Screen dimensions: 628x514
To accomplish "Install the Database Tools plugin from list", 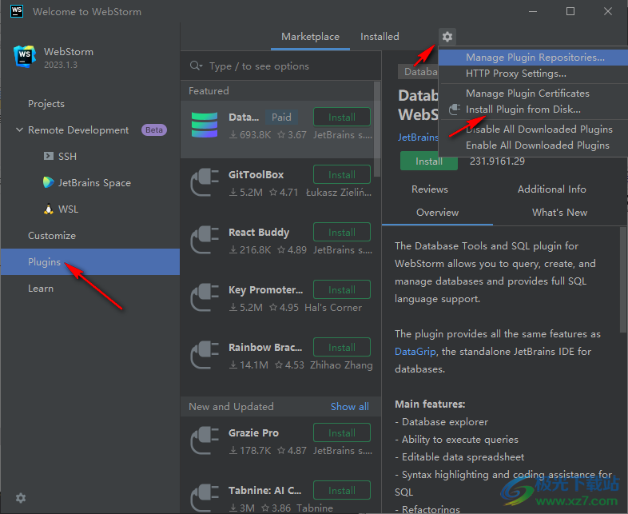I will [x=342, y=117].
